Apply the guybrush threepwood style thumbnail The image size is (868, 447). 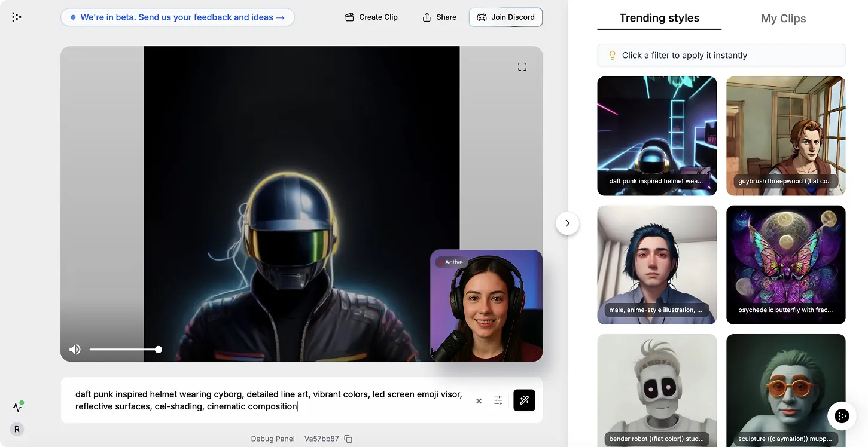click(785, 136)
